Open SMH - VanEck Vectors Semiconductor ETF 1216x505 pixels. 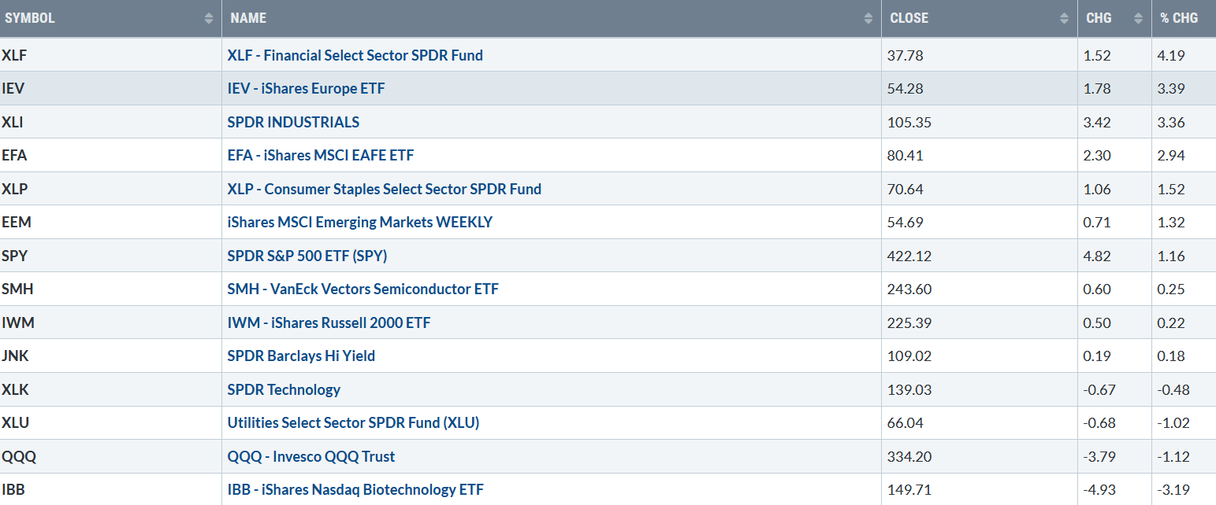(x=363, y=289)
